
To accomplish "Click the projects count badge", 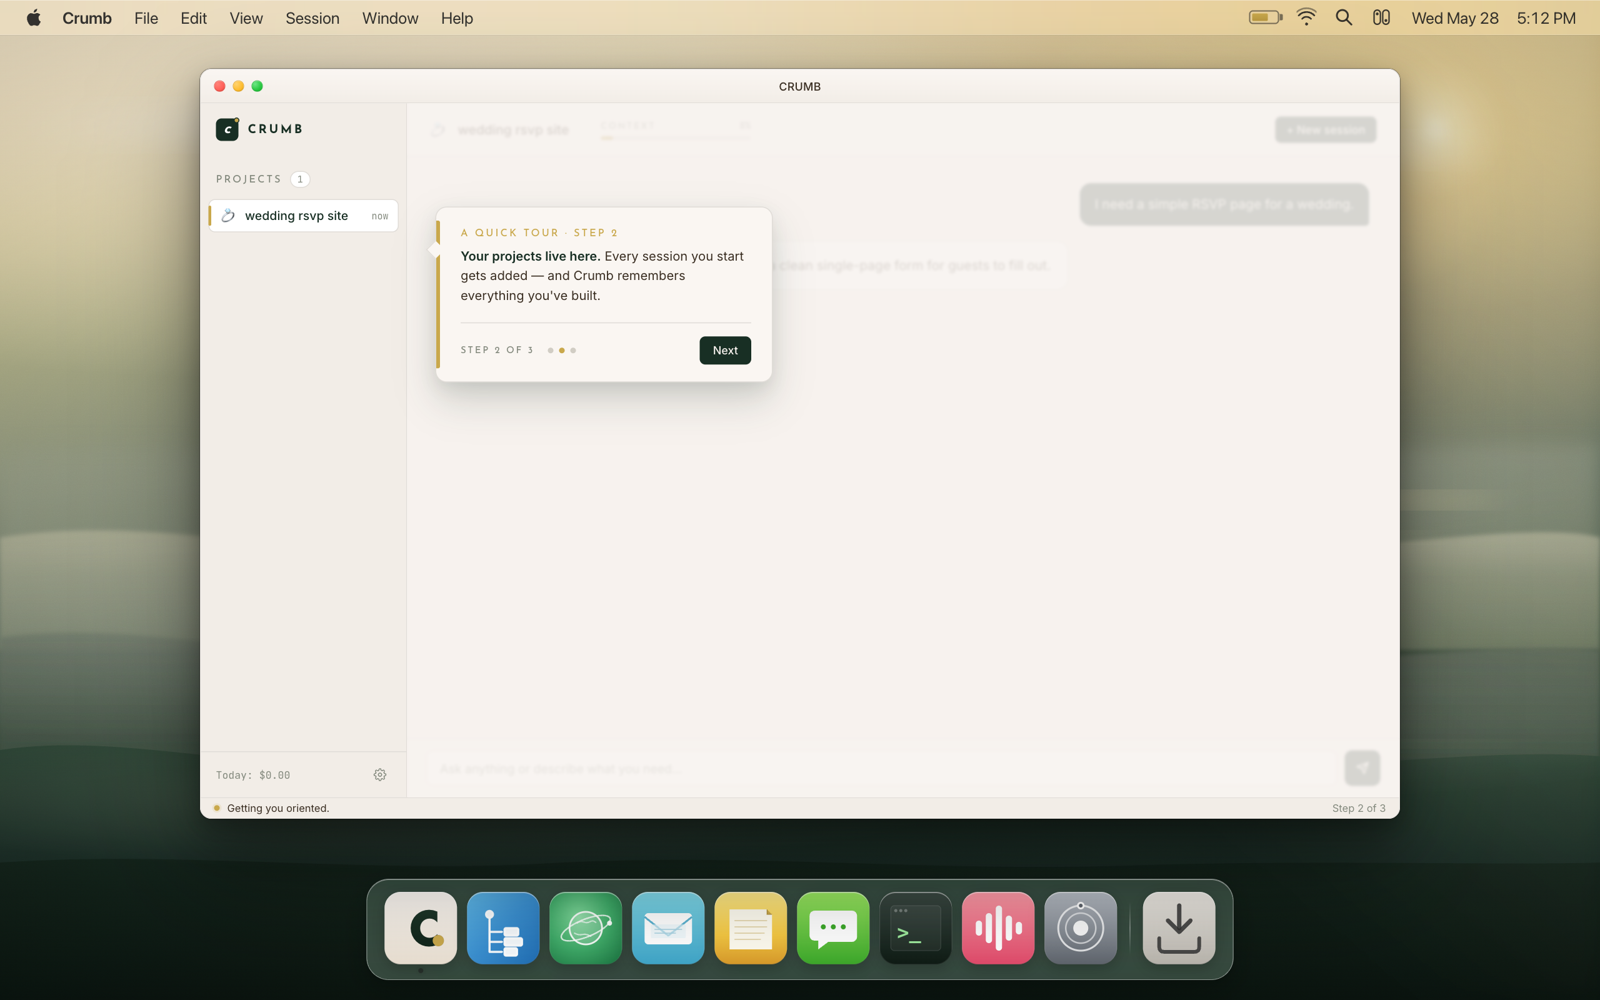I will (x=300, y=179).
